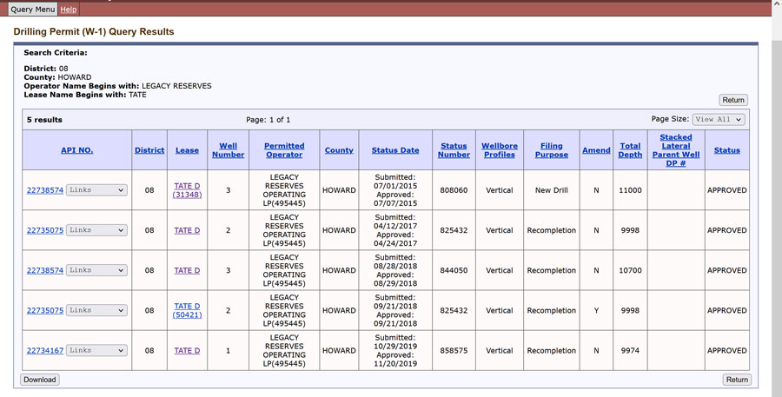
Task: Click the 'New Drill' filing purpose cell
Action: click(551, 190)
